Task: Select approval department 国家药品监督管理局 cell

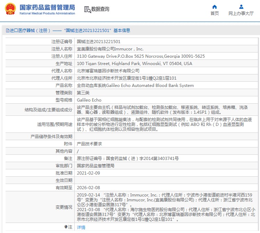Action: [95, 166]
